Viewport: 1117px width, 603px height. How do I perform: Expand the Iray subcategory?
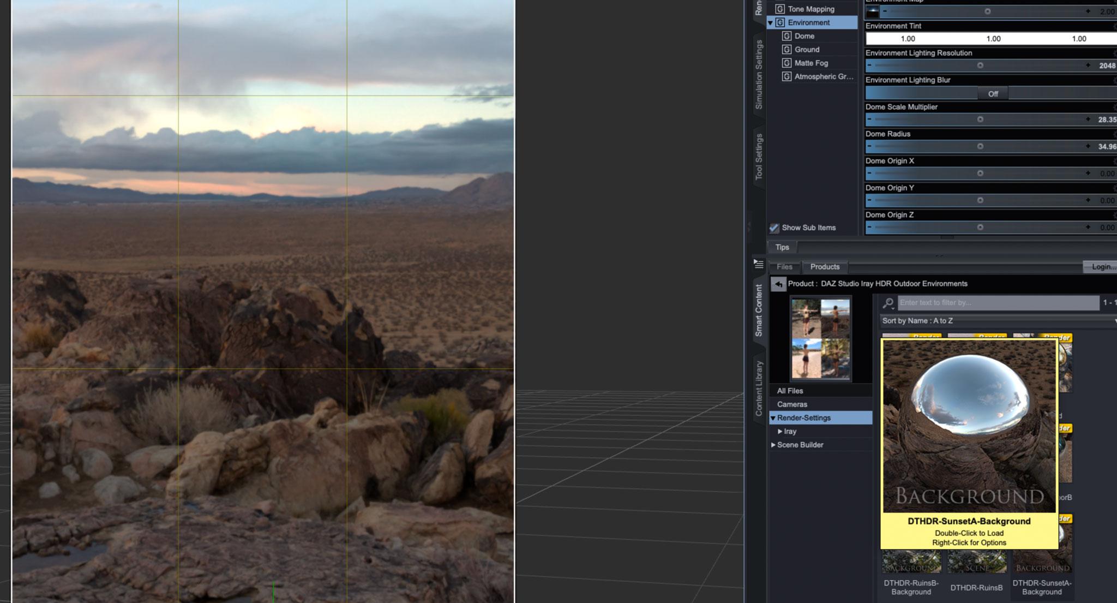[780, 432]
